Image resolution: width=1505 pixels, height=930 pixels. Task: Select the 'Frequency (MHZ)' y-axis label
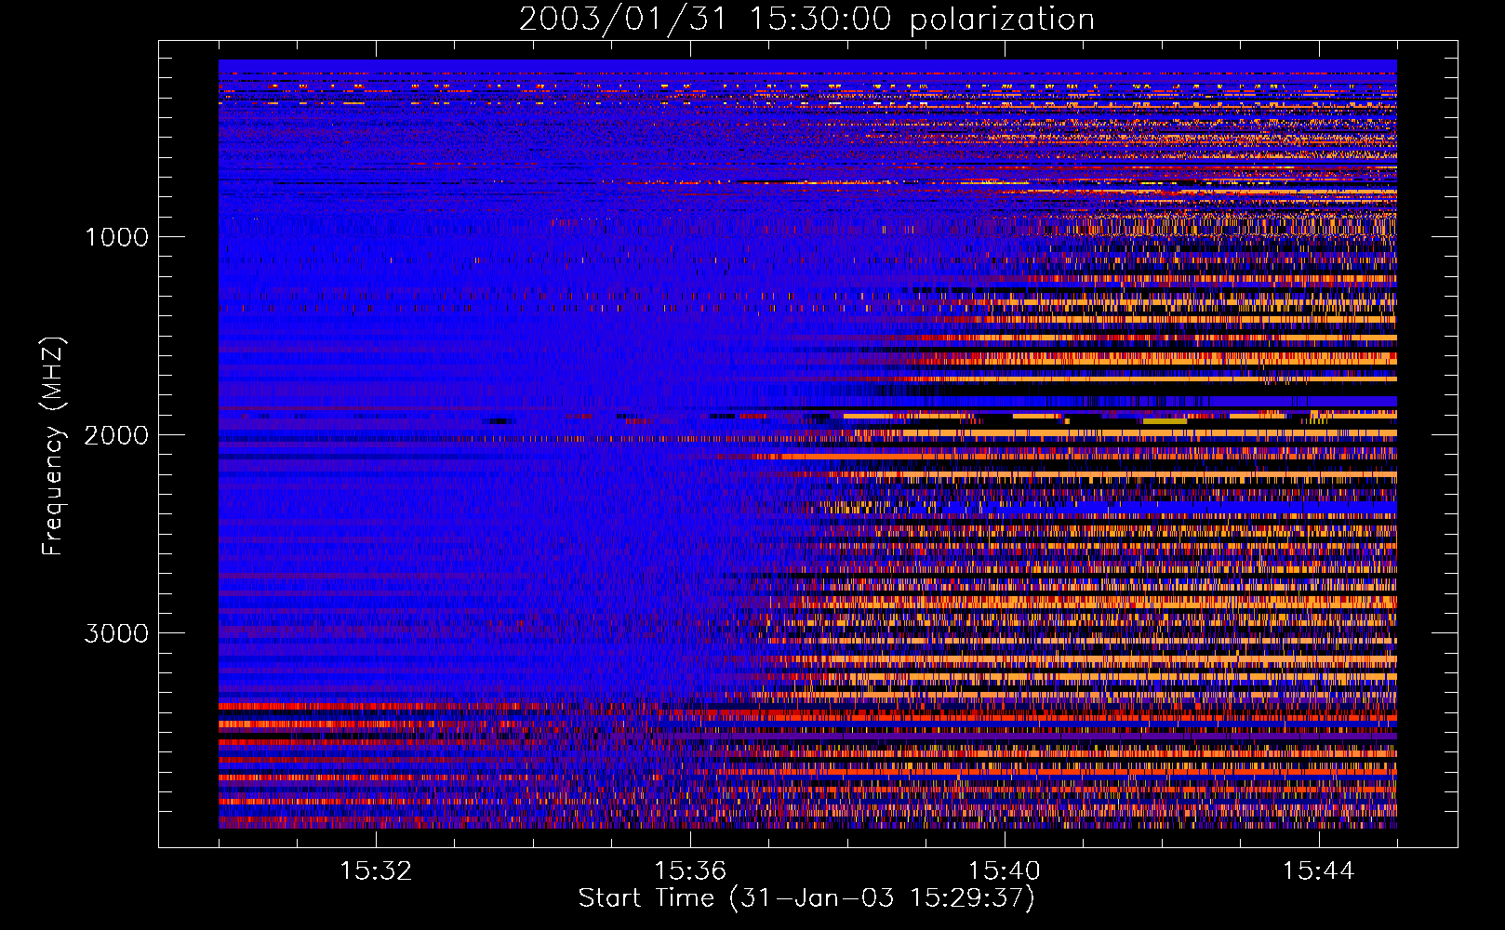click(x=52, y=446)
